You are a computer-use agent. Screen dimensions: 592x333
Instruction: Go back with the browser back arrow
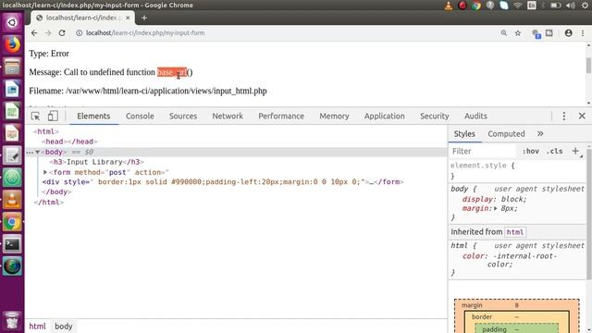coord(34,33)
